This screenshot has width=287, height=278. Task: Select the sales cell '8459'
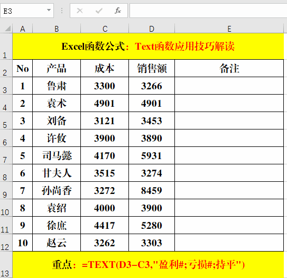point(152,190)
